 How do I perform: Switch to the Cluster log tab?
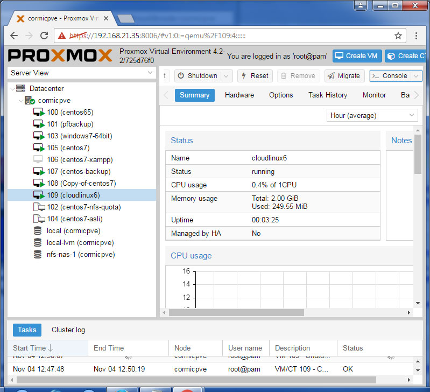pos(68,330)
